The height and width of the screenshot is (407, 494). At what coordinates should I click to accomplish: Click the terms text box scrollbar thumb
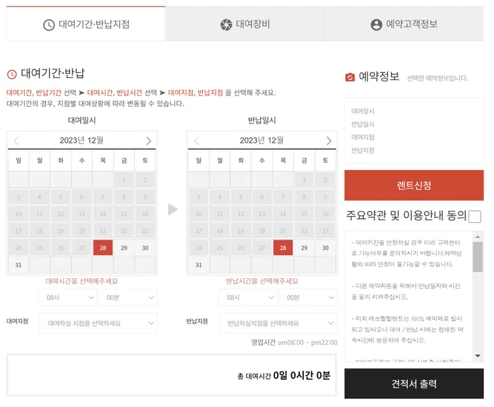point(477,256)
